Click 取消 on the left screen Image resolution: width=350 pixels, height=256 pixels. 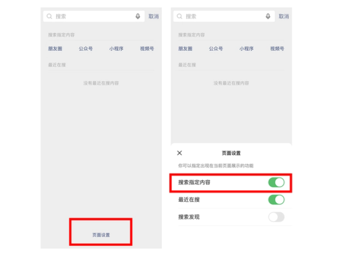point(153,16)
